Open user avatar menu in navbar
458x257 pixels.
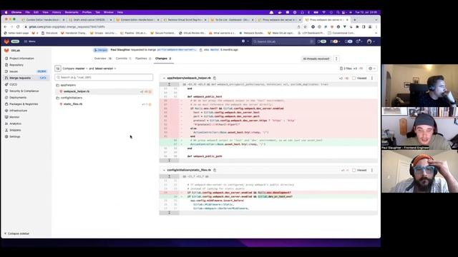pyautogui.click(x=371, y=41)
